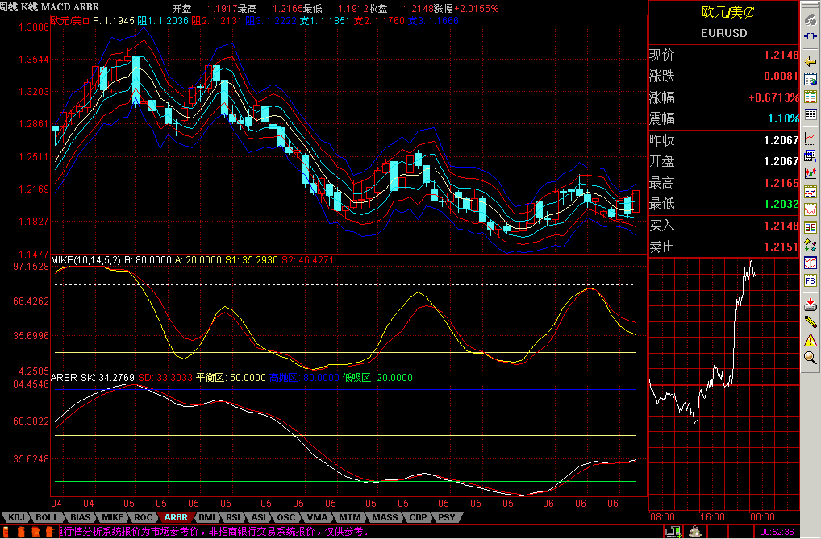Viewport: 821px width, 539px height.
Task: Switch to the MIKE indicator tab
Action: [x=112, y=517]
